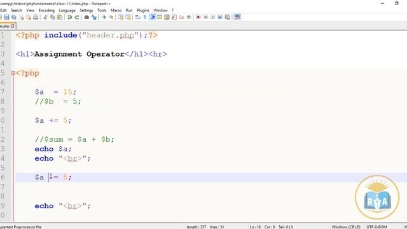Toggle the highlighted Indent Guide icon
The width and height of the screenshot is (407, 229).
[x=153, y=17]
